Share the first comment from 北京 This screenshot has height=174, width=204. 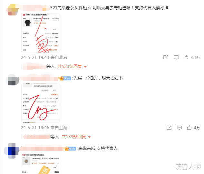tap(166, 57)
